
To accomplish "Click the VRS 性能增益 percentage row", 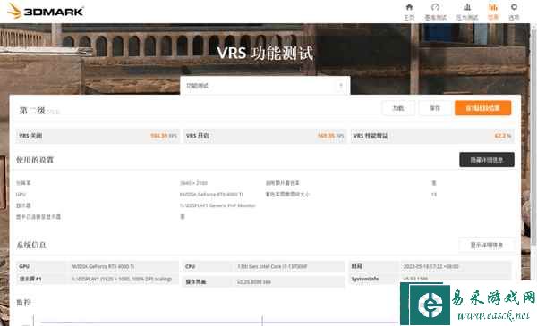I will [x=432, y=136].
